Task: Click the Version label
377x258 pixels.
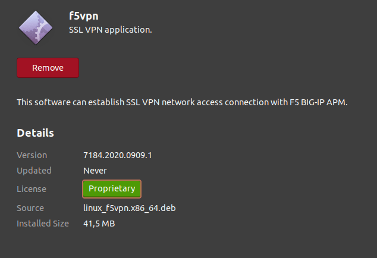Action: 32,155
